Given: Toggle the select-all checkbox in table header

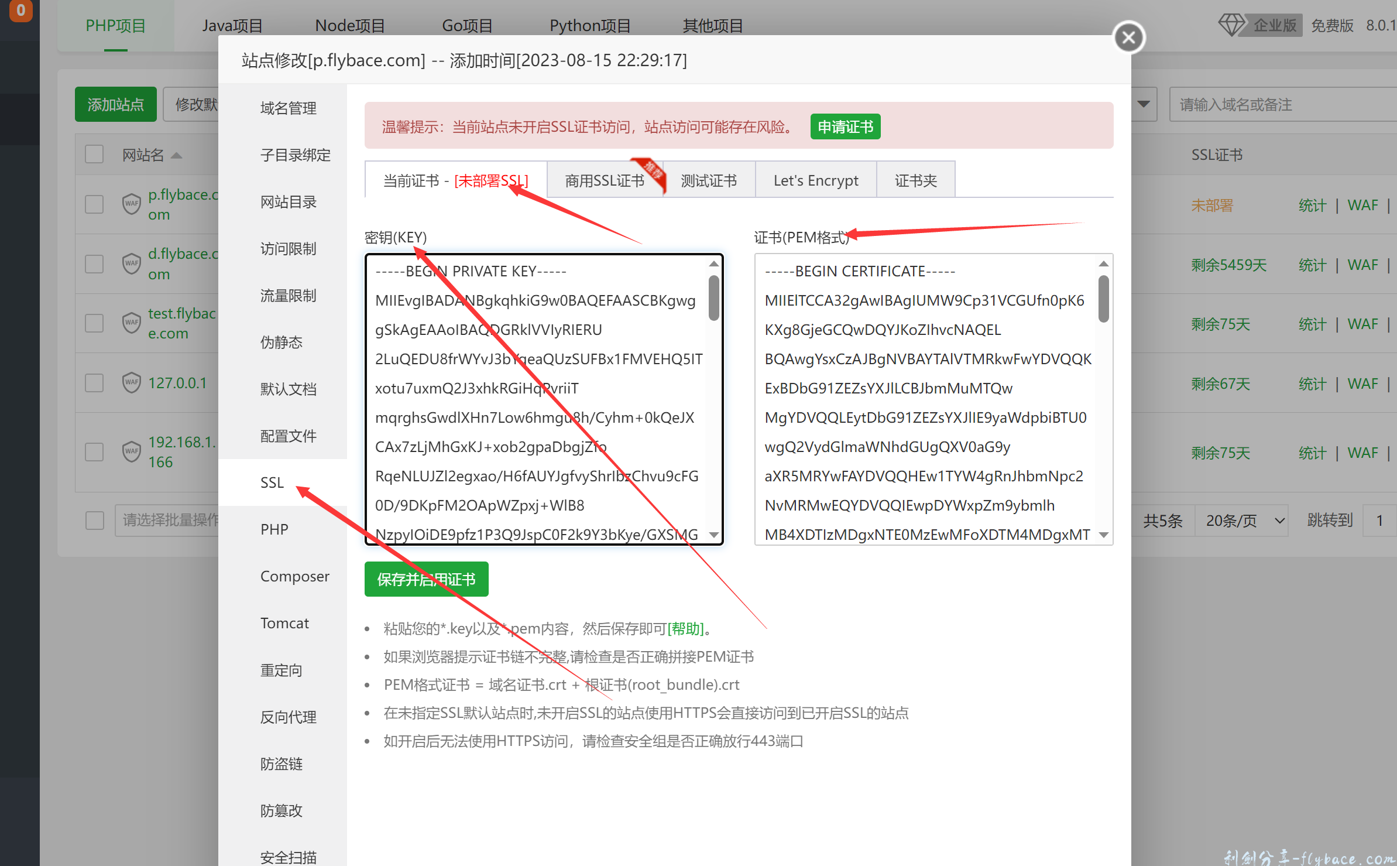Looking at the screenshot, I should (94, 155).
